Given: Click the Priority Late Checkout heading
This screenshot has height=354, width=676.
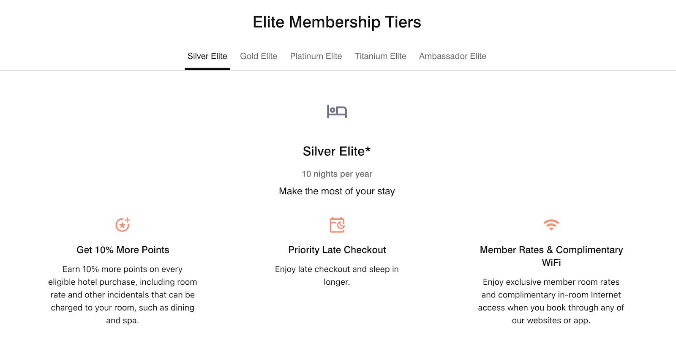Looking at the screenshot, I should 337,250.
